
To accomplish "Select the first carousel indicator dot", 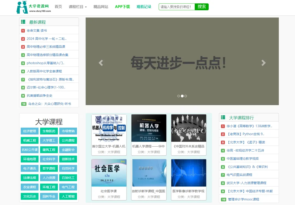I will click(x=179, y=96).
